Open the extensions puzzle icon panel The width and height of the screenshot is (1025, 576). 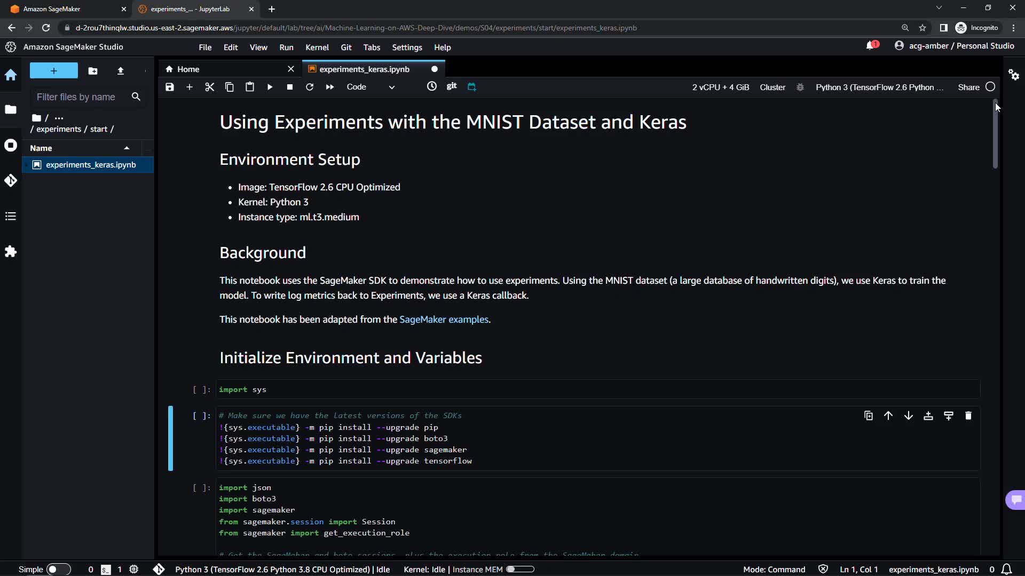11,251
